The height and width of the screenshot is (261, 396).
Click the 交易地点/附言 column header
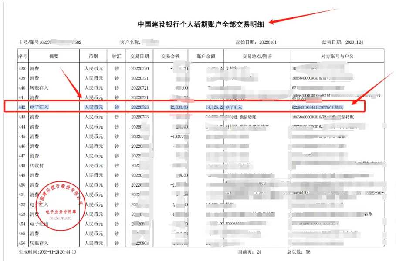tap(257, 56)
